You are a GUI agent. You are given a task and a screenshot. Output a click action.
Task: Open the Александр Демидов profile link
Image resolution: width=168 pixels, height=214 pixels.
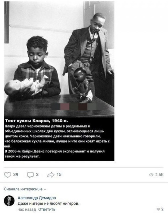click(37, 198)
